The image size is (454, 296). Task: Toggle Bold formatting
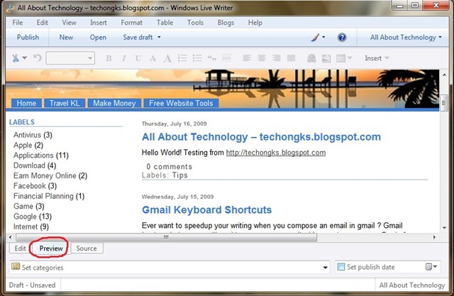coord(109,58)
